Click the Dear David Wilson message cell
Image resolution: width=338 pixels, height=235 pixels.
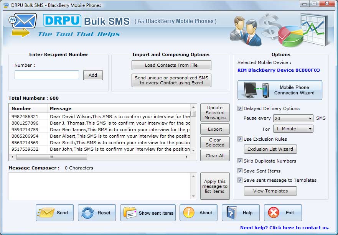point(120,117)
